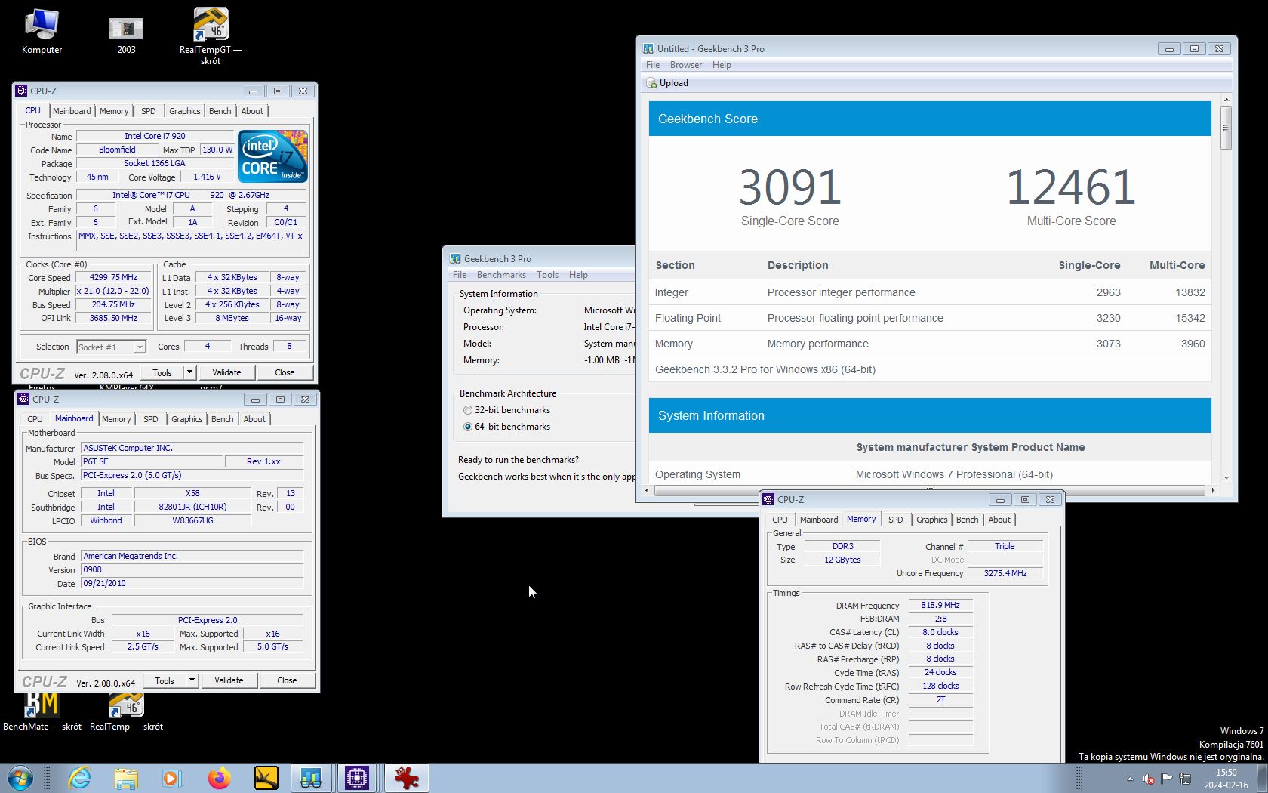Click the Geekbench results scroll down arrow
Screen dimensions: 1268x793
coord(1226,477)
